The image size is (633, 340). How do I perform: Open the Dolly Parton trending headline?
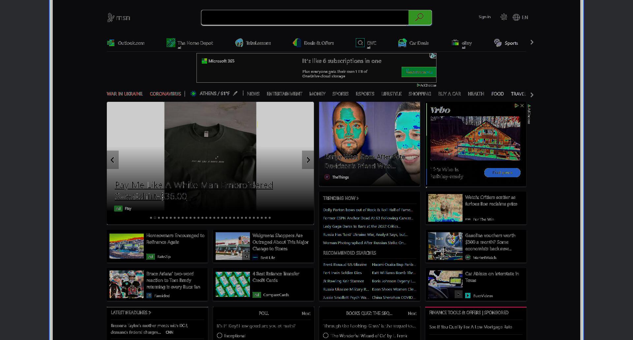coord(368,210)
